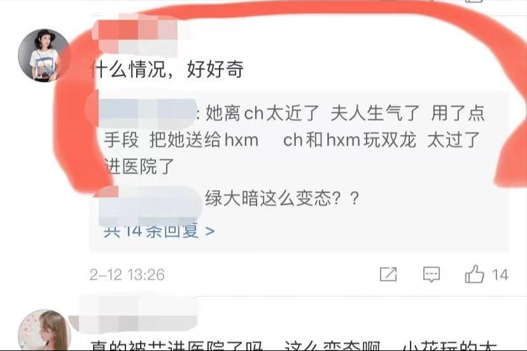
Task: Click empty gray area beside 共14条回复
Action: [x=360, y=231]
